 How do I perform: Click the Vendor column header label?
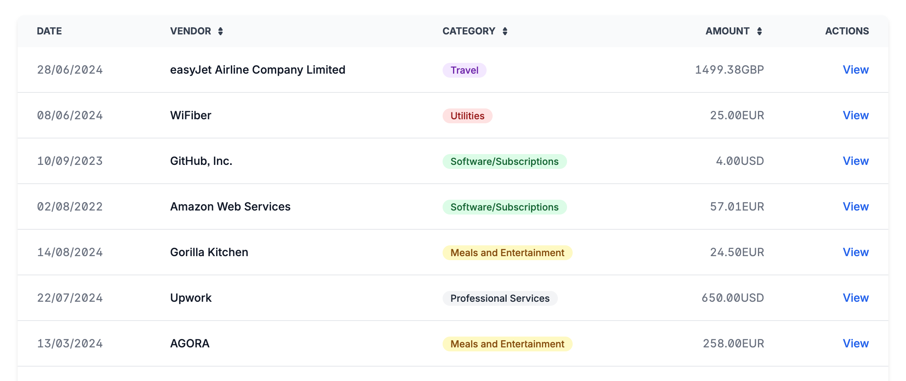190,31
